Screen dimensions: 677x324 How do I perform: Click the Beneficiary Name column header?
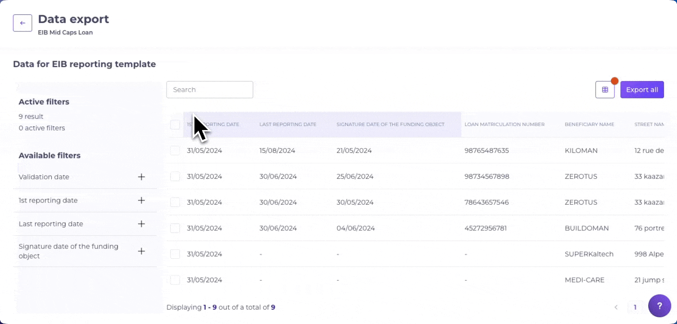[x=589, y=124]
